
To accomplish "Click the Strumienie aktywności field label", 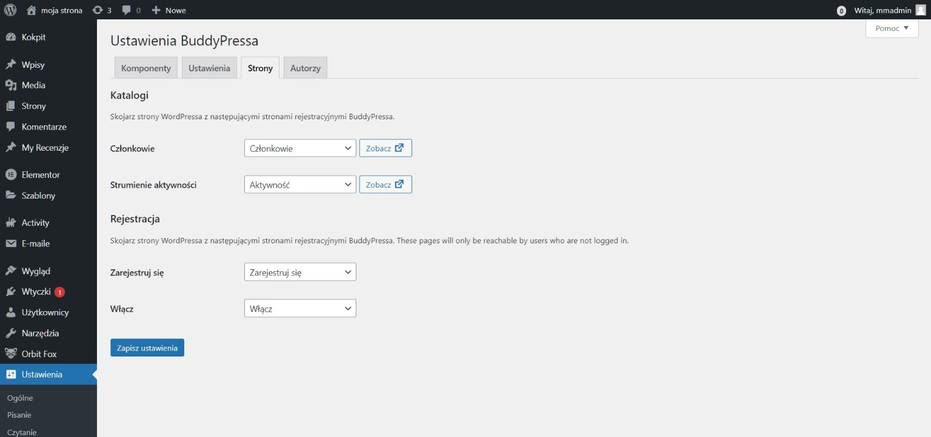I will point(153,185).
